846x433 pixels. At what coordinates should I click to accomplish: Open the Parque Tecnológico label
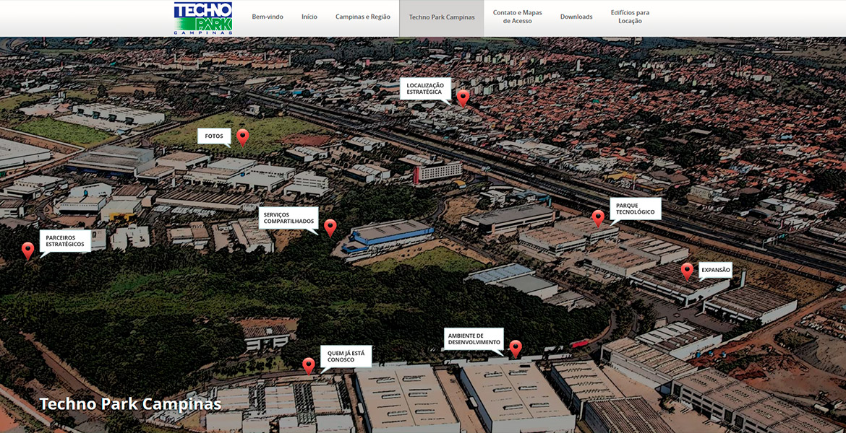click(x=636, y=209)
